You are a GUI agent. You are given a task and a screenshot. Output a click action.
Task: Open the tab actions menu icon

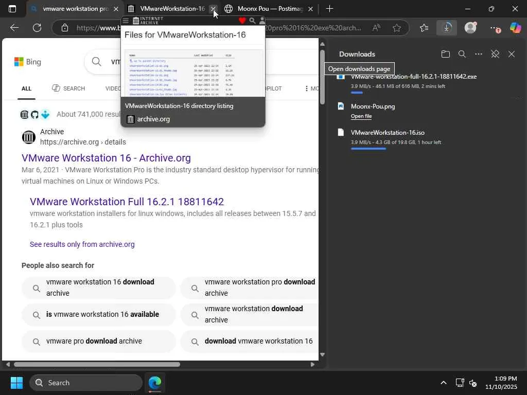(x=12, y=9)
